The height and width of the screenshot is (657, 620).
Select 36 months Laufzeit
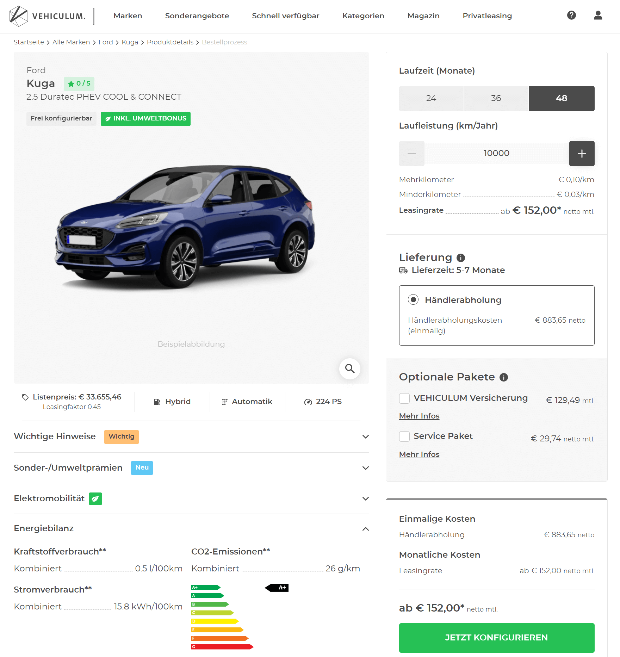pos(496,99)
